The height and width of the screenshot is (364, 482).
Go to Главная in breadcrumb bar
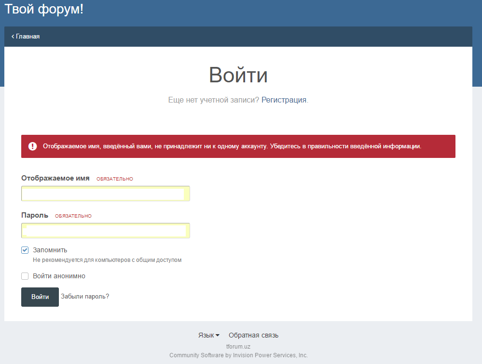28,37
